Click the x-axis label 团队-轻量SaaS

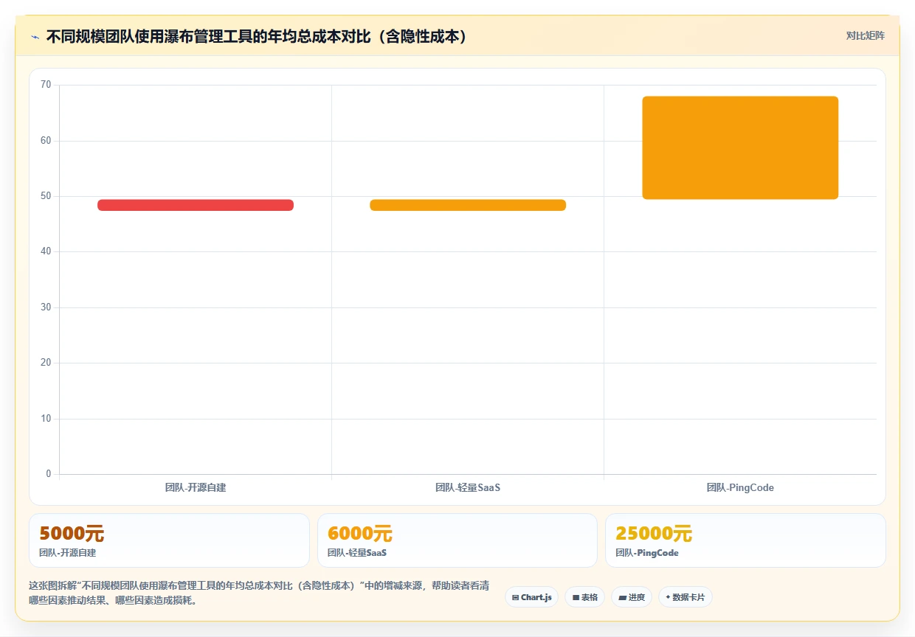click(x=468, y=487)
